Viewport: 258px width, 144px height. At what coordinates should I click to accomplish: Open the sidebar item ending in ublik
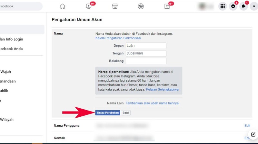pyautogui.click(x=4, y=91)
